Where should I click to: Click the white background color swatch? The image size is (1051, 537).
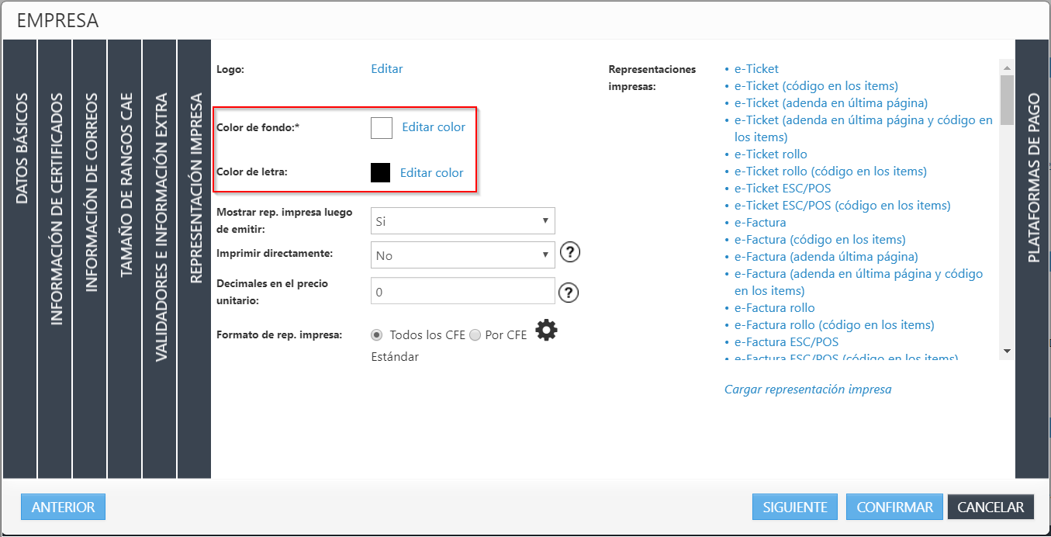(x=382, y=127)
